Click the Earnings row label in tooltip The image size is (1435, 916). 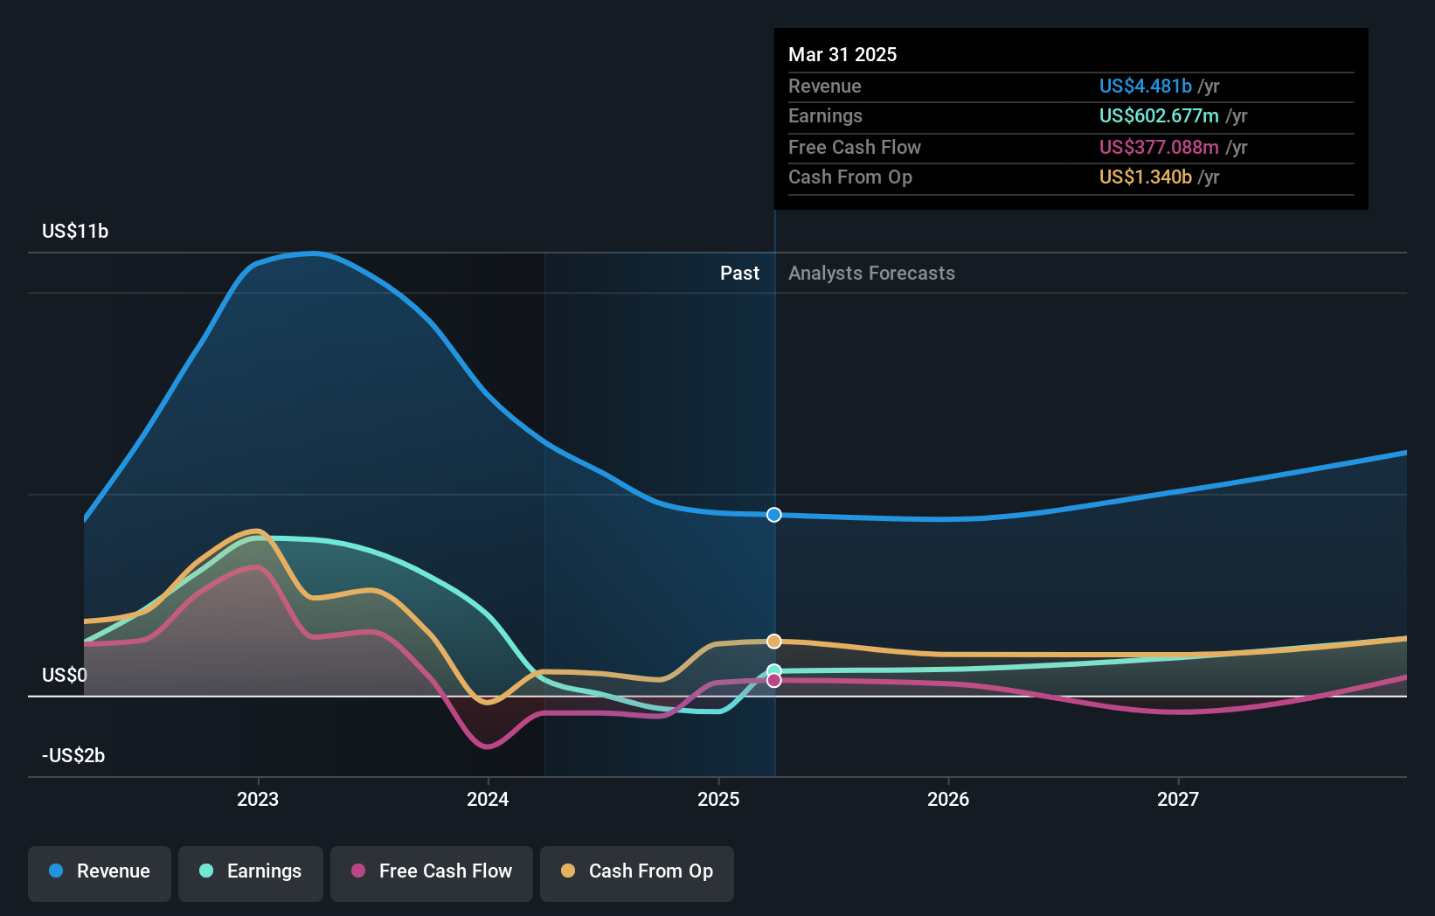(x=825, y=115)
